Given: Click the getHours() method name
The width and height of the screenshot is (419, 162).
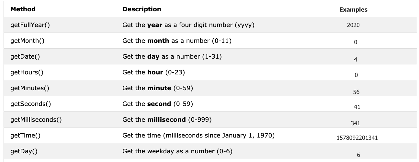Looking at the screenshot, I should click(27, 72).
